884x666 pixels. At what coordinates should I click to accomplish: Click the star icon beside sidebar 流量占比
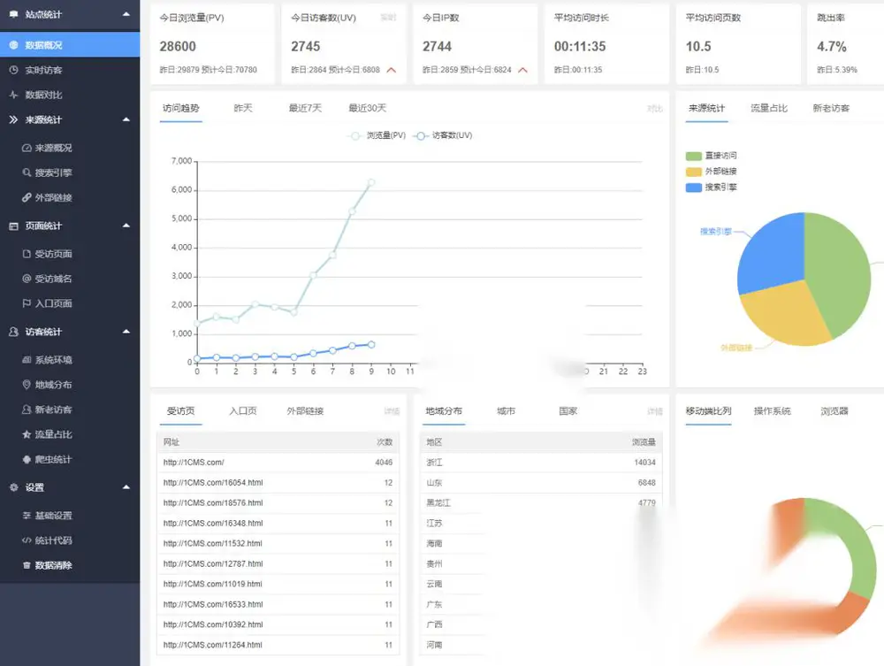click(27, 434)
